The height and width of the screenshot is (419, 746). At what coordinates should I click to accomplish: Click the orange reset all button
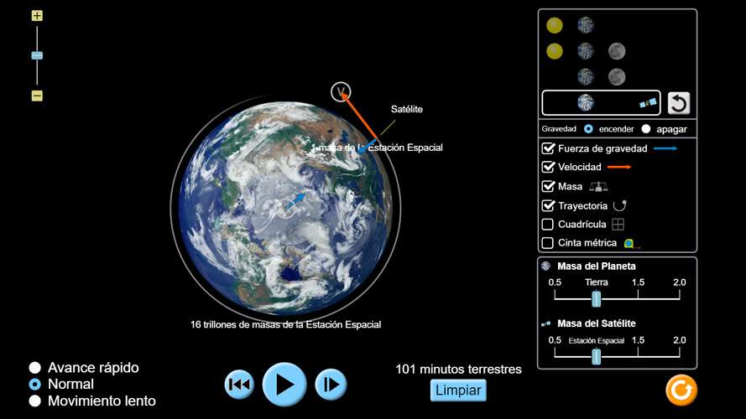click(x=681, y=390)
